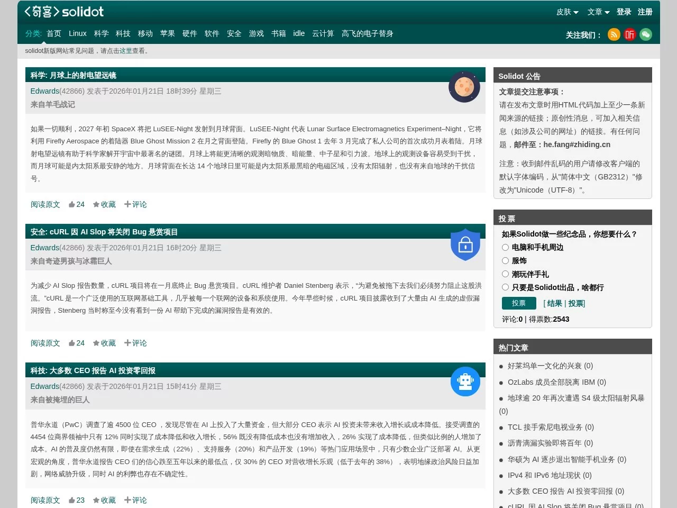Choose 服饰 in the poll
This screenshot has width=677, height=508.
(x=505, y=261)
